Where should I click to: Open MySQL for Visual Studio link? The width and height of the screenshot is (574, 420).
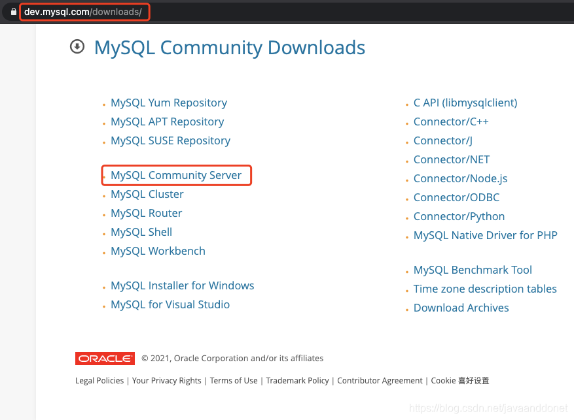tap(170, 304)
